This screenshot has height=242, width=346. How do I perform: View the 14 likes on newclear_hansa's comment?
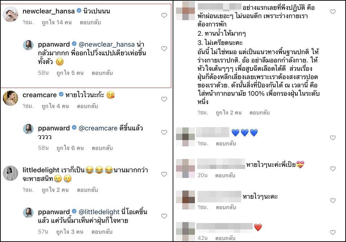tap(57, 22)
